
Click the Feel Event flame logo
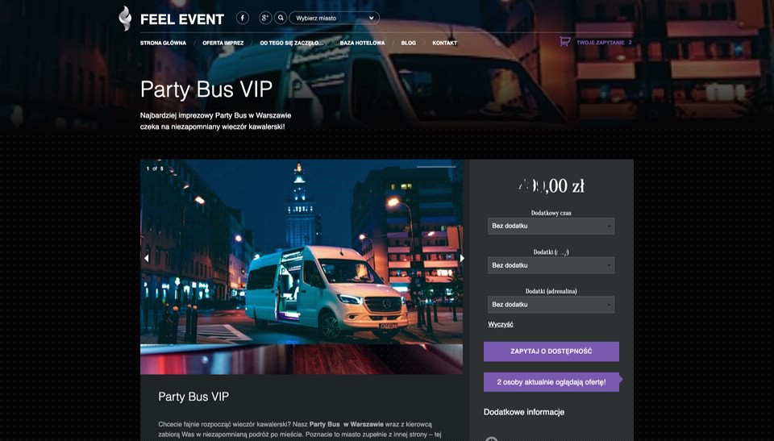click(x=126, y=19)
